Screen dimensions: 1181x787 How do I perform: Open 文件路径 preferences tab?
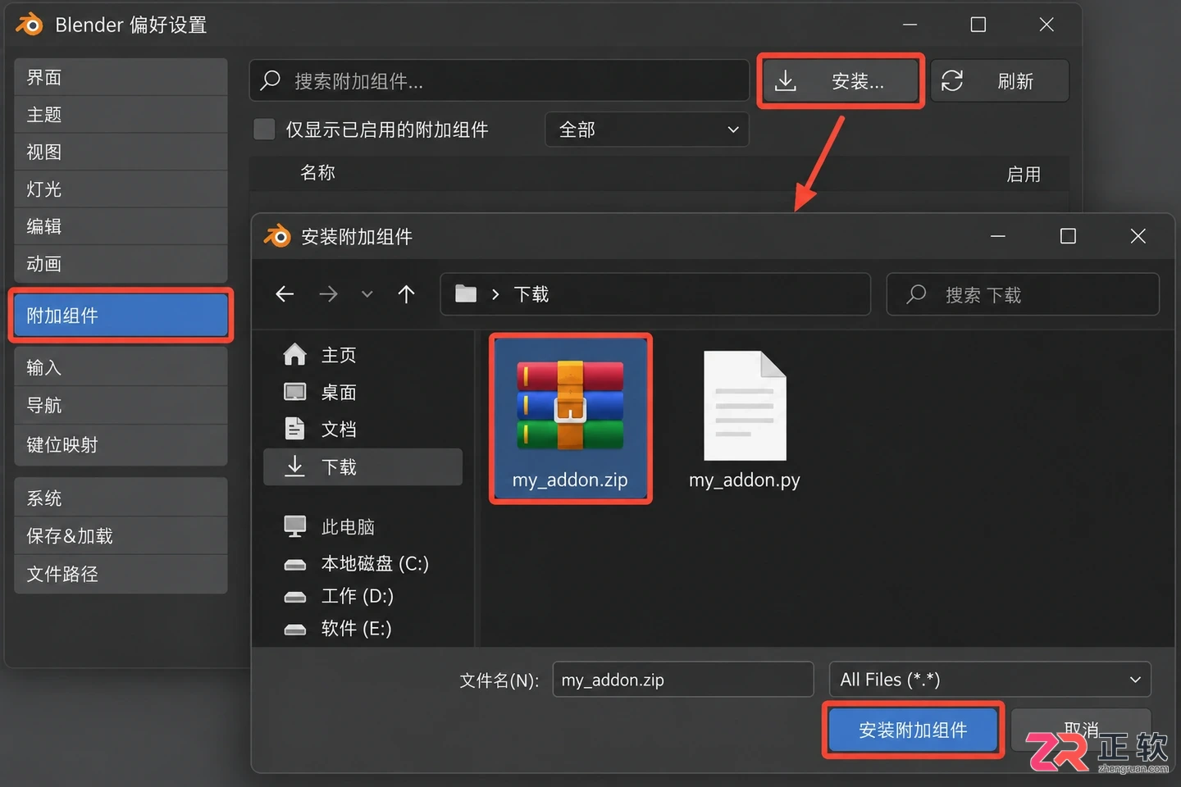pos(121,574)
